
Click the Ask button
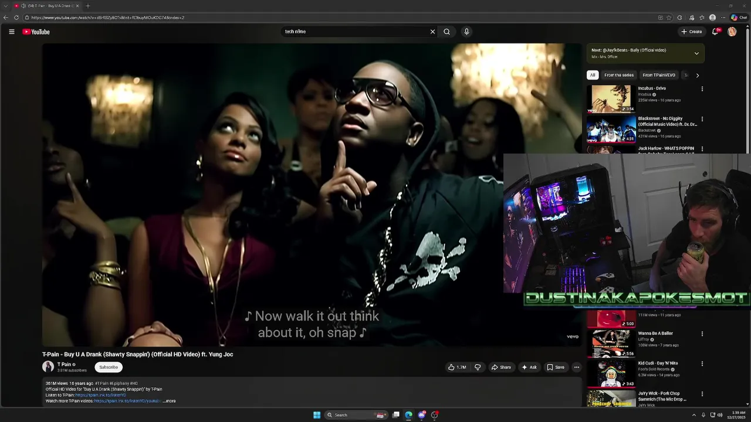tap(529, 367)
